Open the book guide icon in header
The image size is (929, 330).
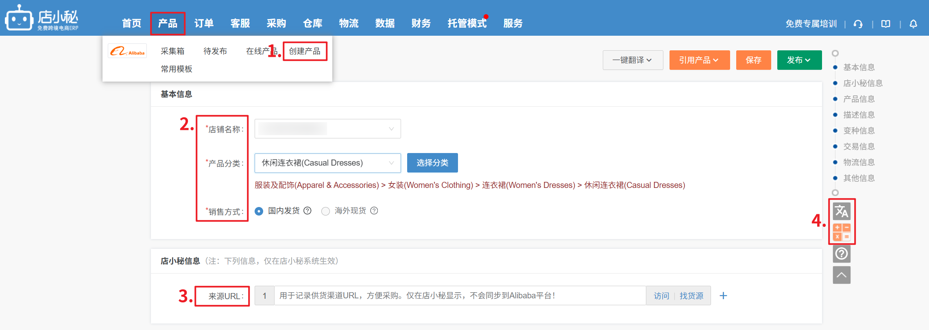(x=885, y=24)
